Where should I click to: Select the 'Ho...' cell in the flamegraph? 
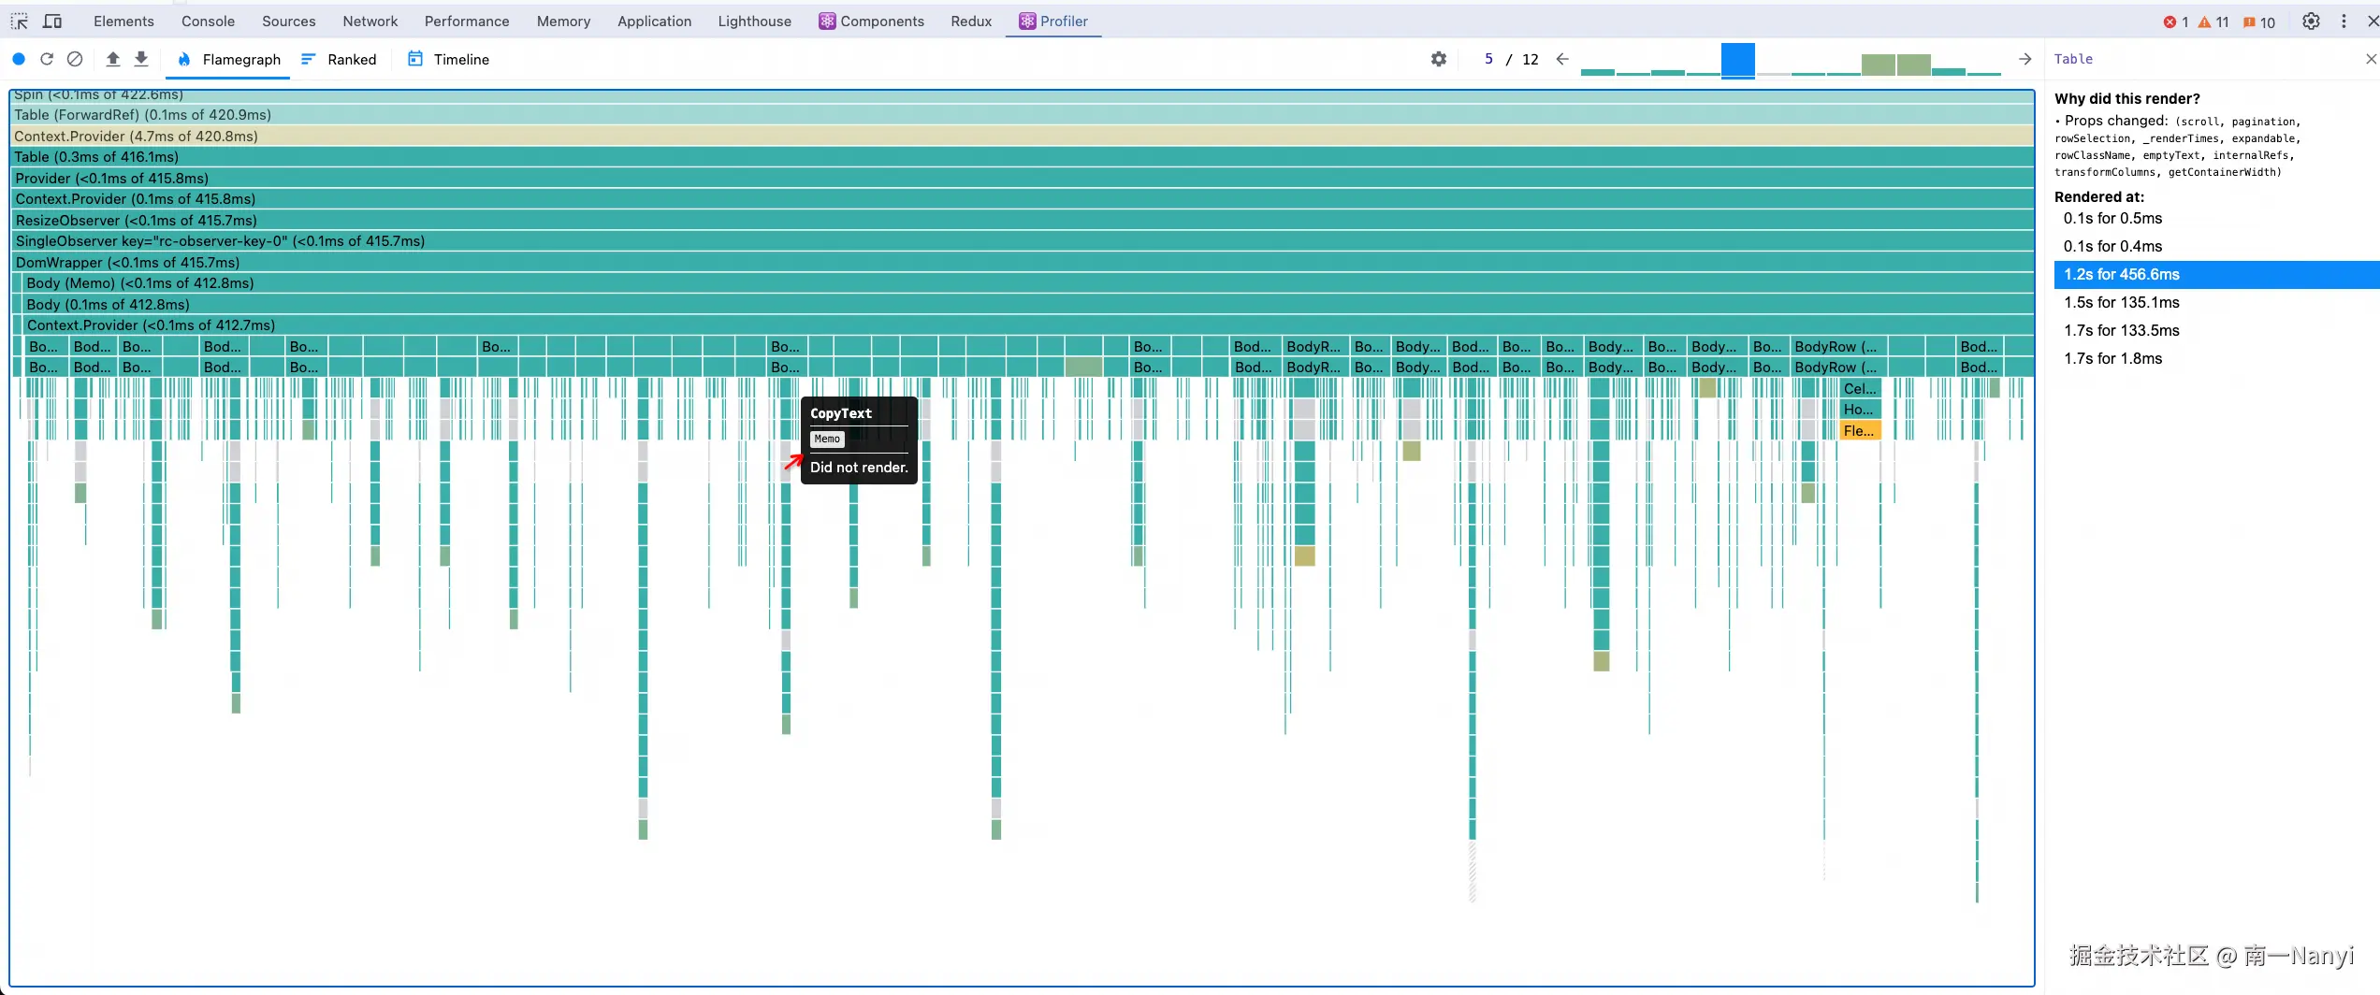pyautogui.click(x=1859, y=410)
